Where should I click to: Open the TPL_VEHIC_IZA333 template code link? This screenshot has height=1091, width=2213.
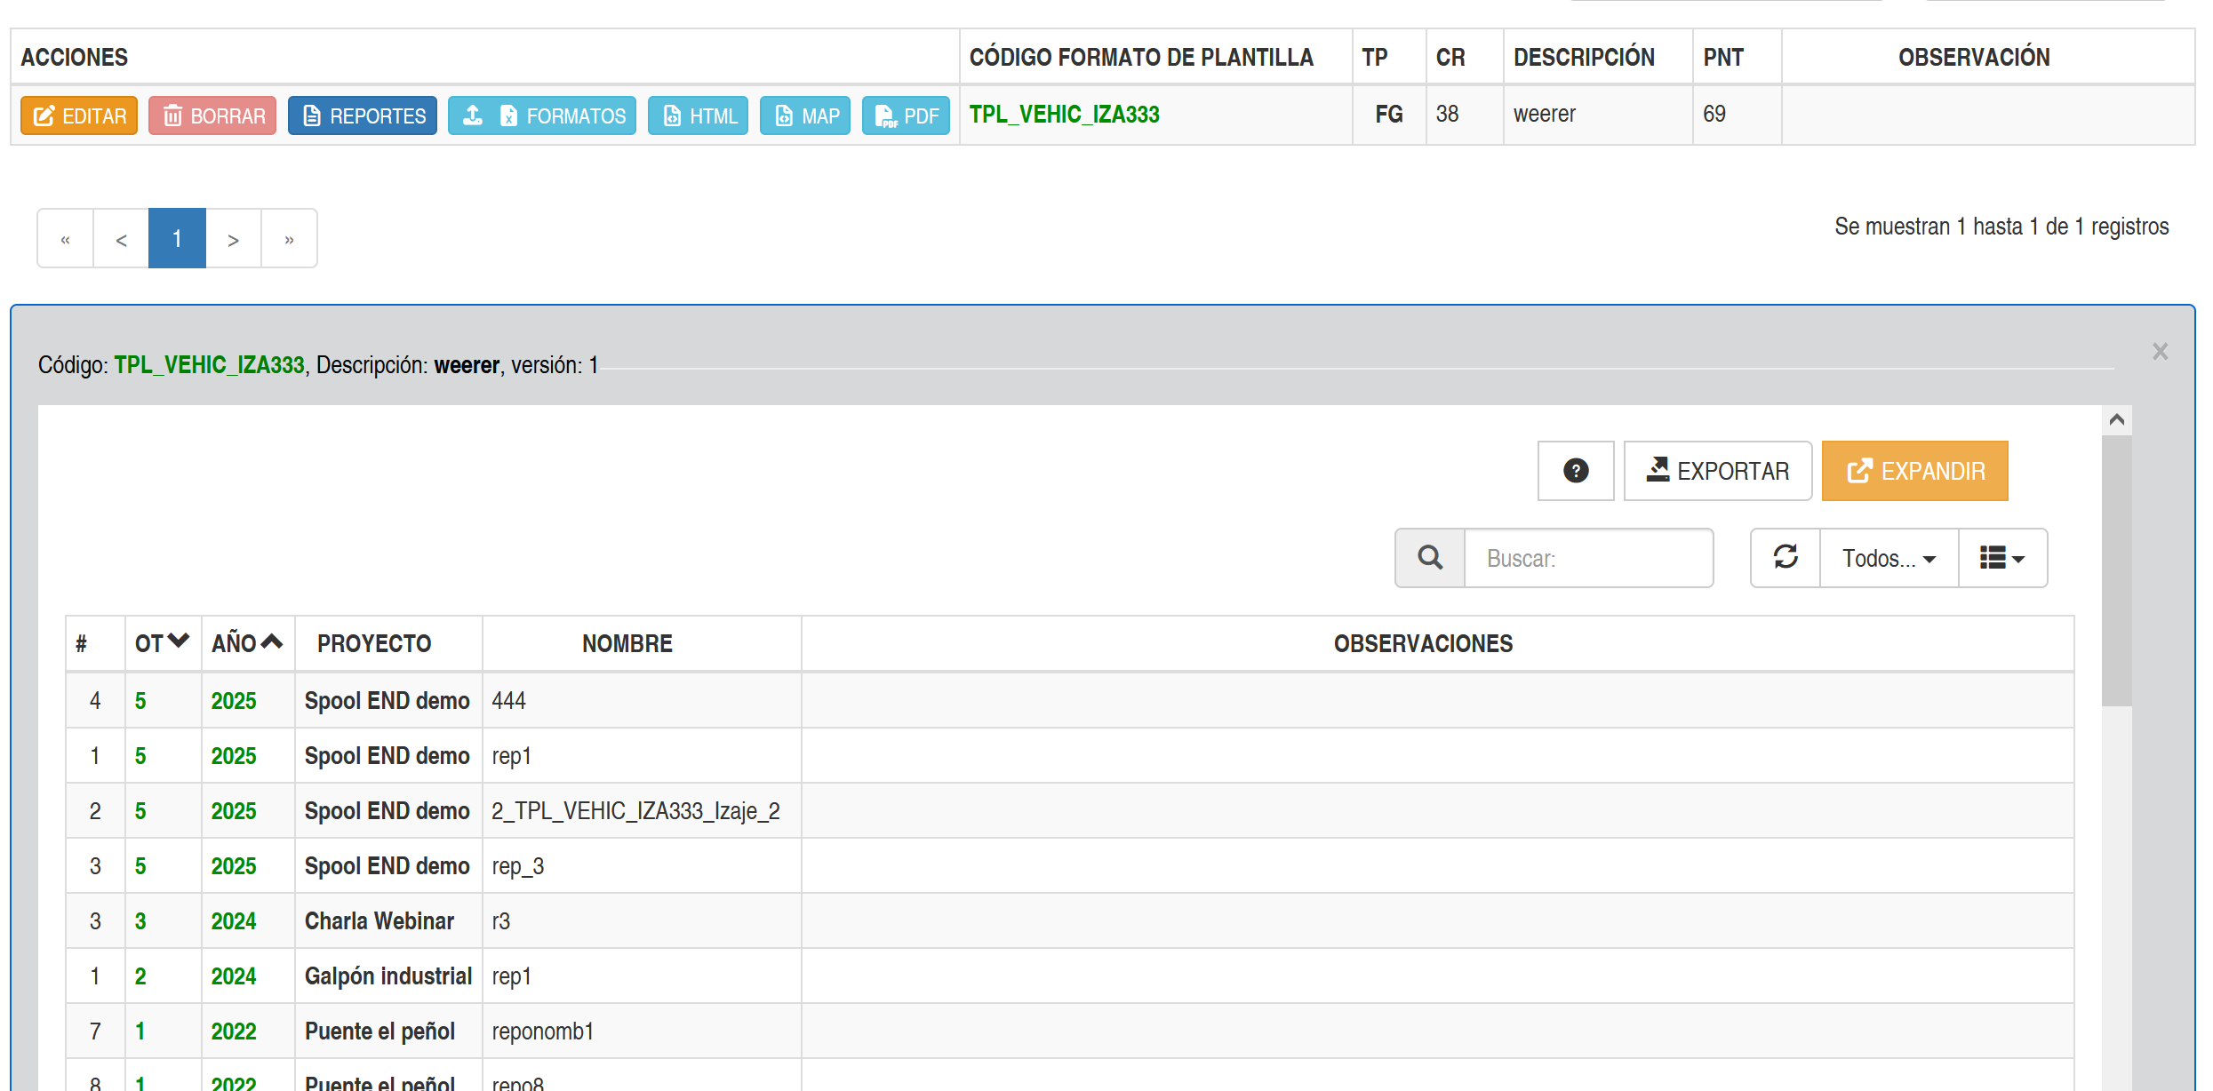click(x=1064, y=114)
